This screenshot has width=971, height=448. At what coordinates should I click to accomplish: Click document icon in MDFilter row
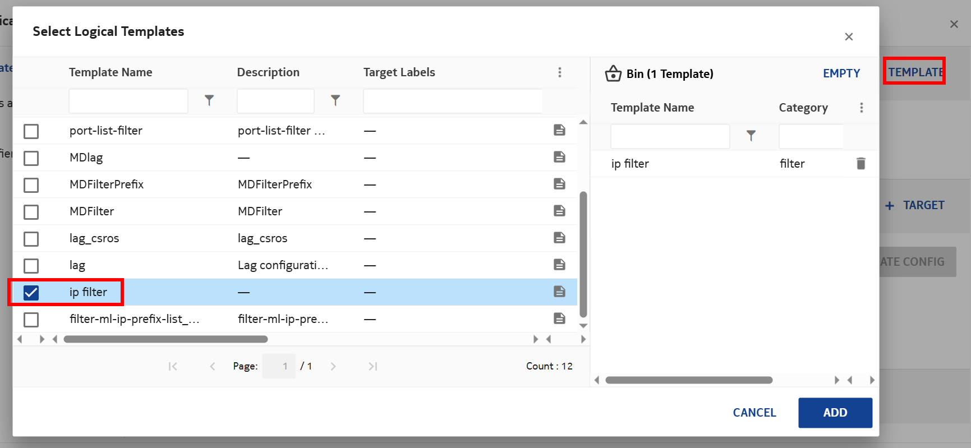[559, 211]
